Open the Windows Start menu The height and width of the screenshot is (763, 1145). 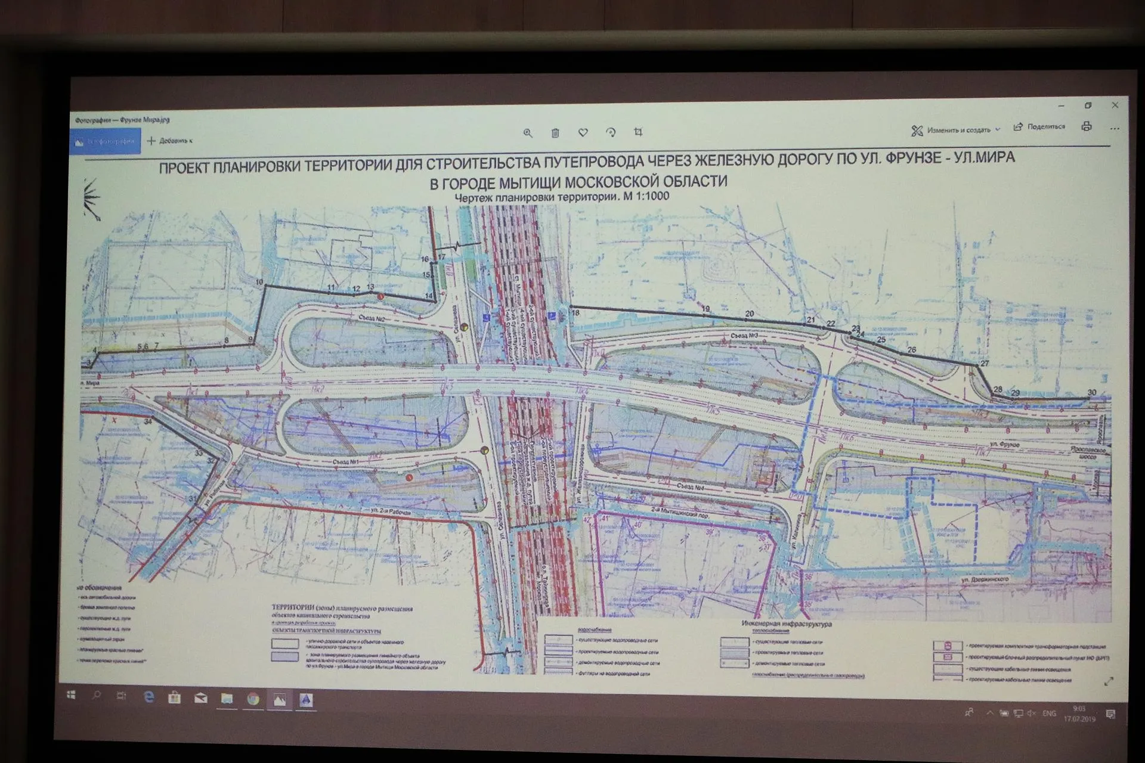[x=71, y=695]
